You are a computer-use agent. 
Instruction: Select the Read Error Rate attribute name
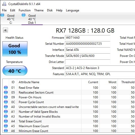[29, 88]
